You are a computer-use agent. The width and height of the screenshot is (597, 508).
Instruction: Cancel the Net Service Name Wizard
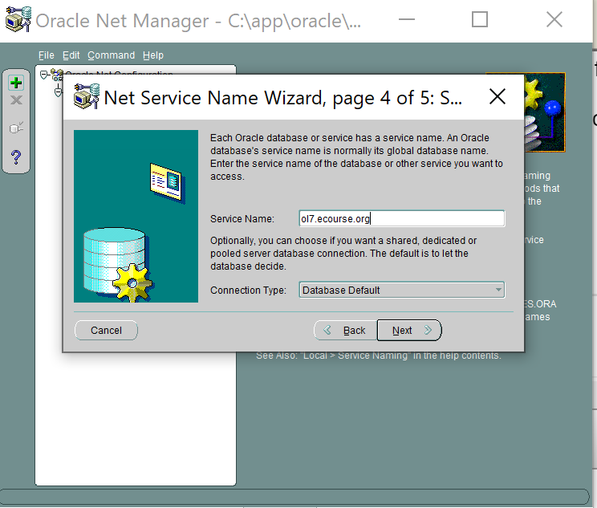click(106, 330)
